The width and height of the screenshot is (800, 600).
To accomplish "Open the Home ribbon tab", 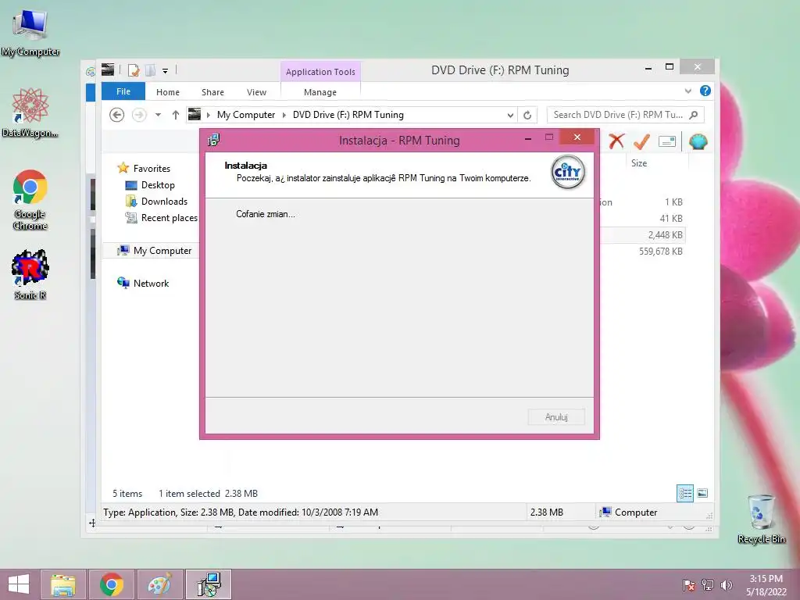I will click(x=168, y=92).
